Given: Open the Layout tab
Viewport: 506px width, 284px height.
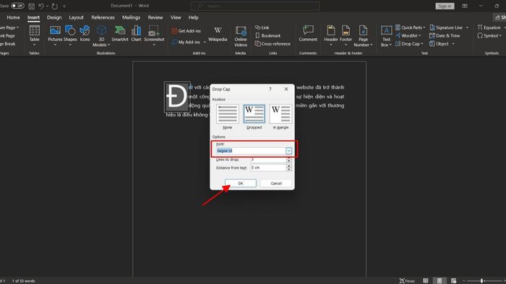Looking at the screenshot, I should coord(76,17).
